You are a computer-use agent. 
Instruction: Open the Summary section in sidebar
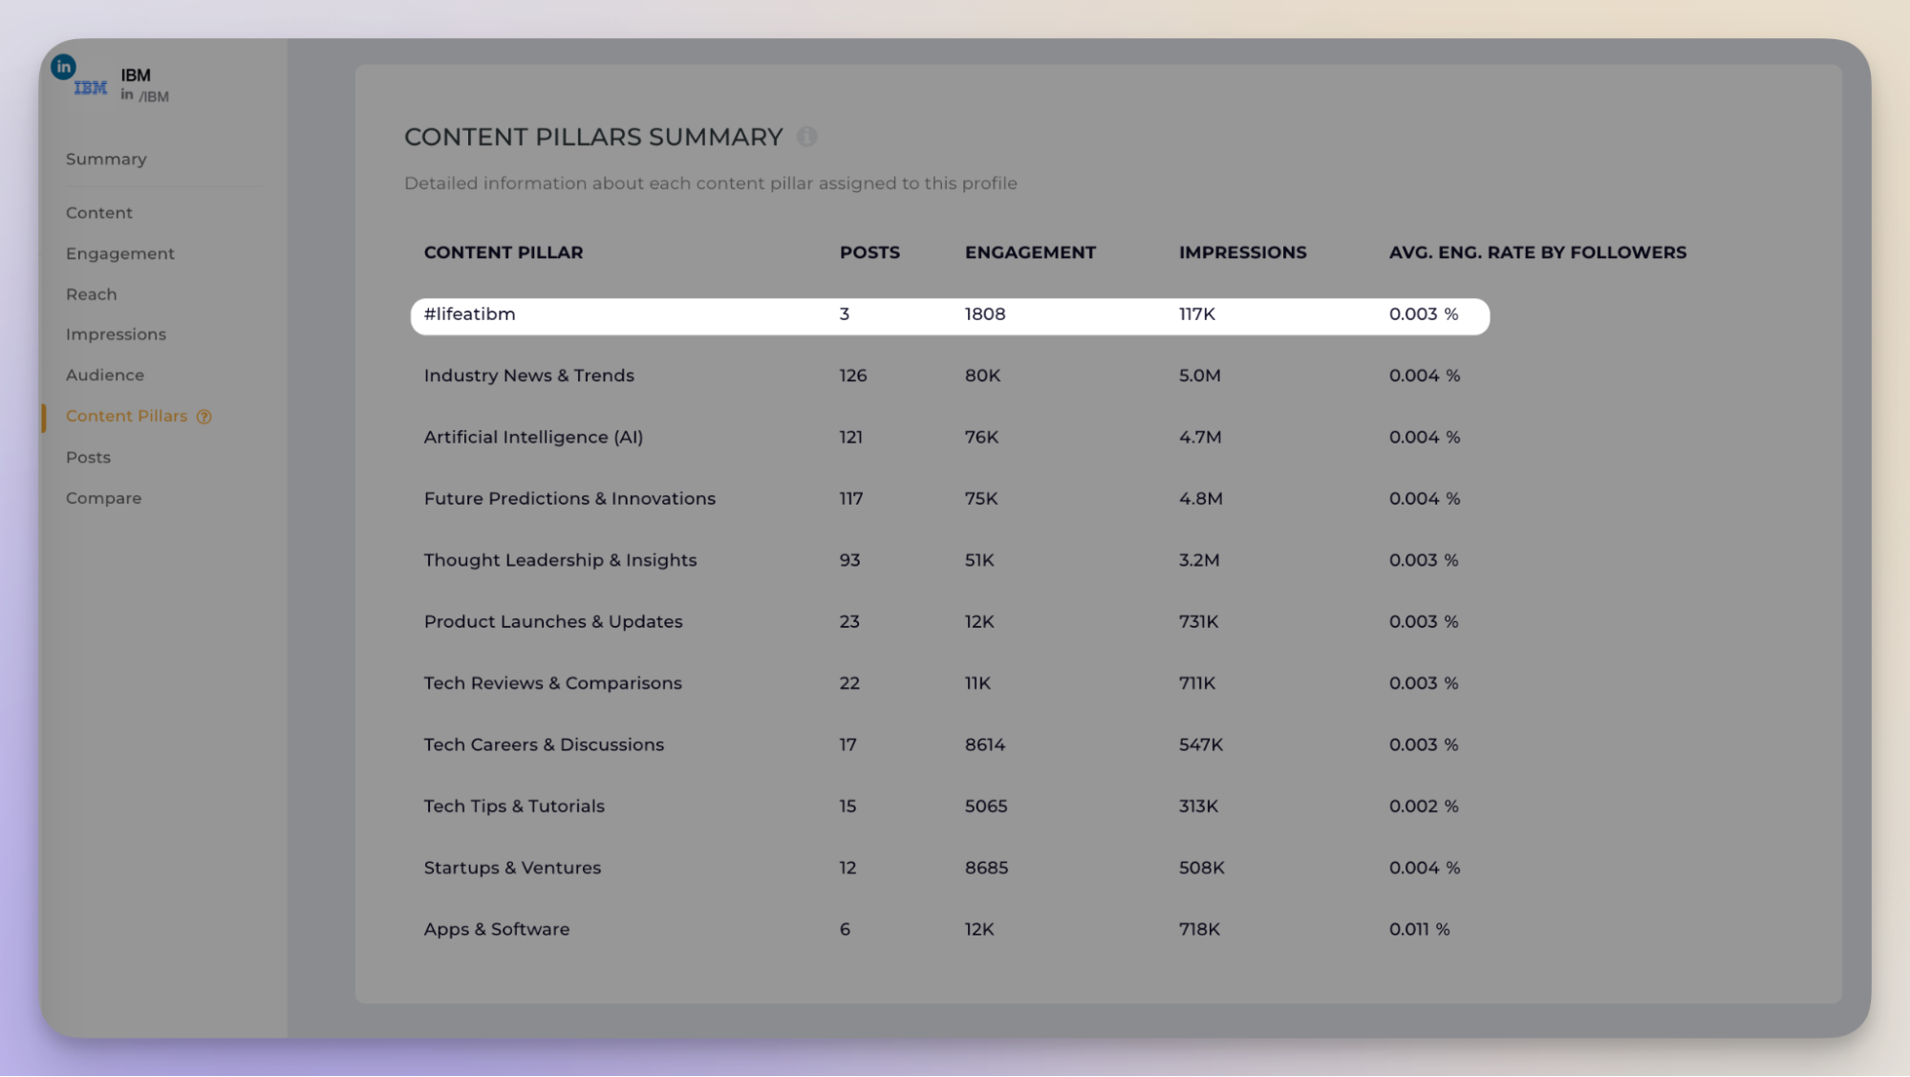point(106,160)
